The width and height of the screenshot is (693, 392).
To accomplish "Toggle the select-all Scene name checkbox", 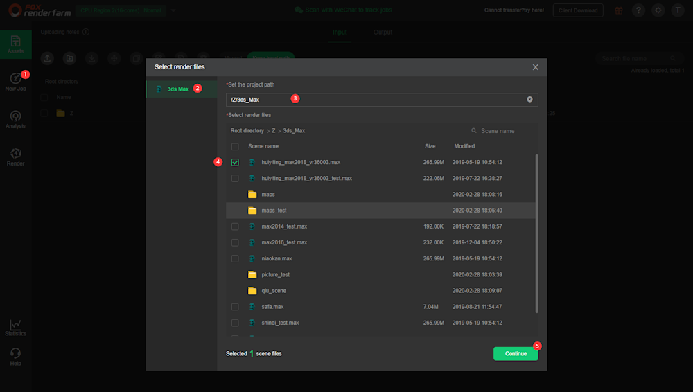I will click(x=235, y=146).
